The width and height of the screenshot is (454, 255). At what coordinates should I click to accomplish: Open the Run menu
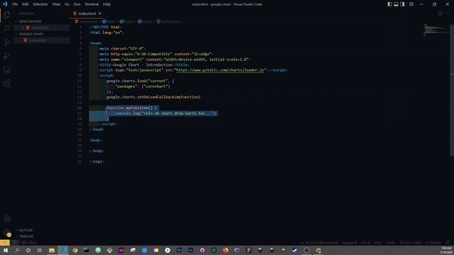point(77,4)
